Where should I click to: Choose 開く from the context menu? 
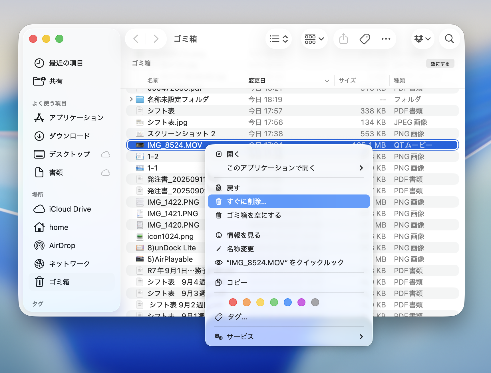point(289,154)
